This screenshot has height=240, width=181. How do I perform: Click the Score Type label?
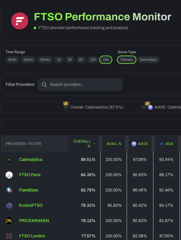[127, 52]
